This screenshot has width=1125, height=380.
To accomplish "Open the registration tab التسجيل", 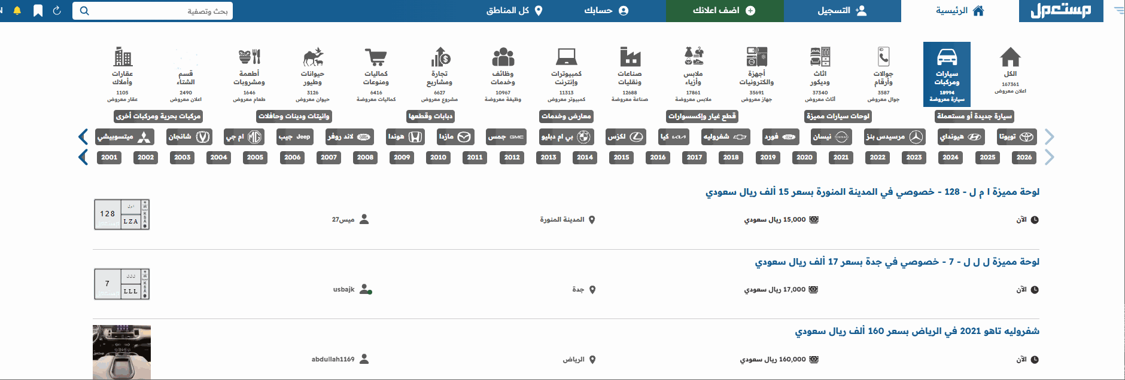I will (x=842, y=11).
